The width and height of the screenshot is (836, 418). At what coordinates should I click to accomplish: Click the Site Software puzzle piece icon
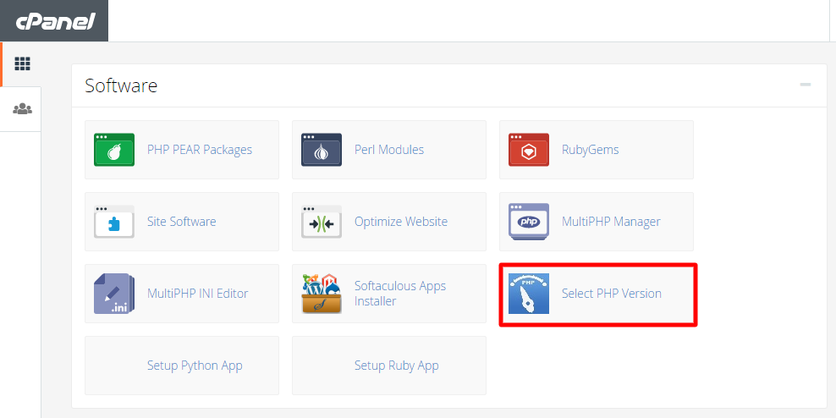tap(114, 222)
